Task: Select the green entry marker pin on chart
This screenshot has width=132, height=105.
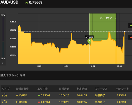Action: [x=89, y=41]
